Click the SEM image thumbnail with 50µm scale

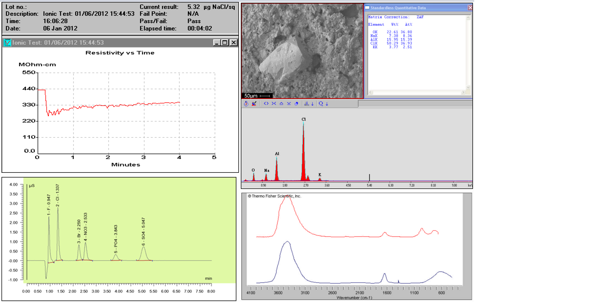point(302,51)
